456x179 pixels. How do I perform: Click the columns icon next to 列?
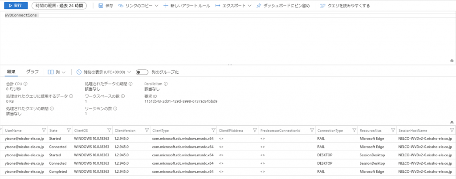pyautogui.click(x=50, y=72)
